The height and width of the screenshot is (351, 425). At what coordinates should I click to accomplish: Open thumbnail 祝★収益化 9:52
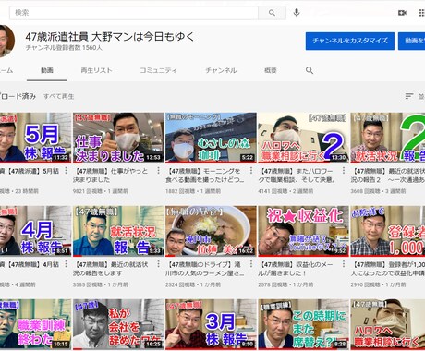pyautogui.click(x=303, y=231)
